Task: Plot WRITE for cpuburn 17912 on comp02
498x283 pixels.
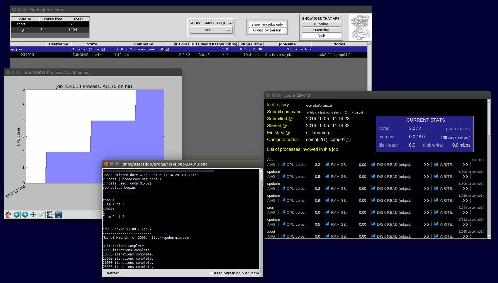Action: (436, 224)
